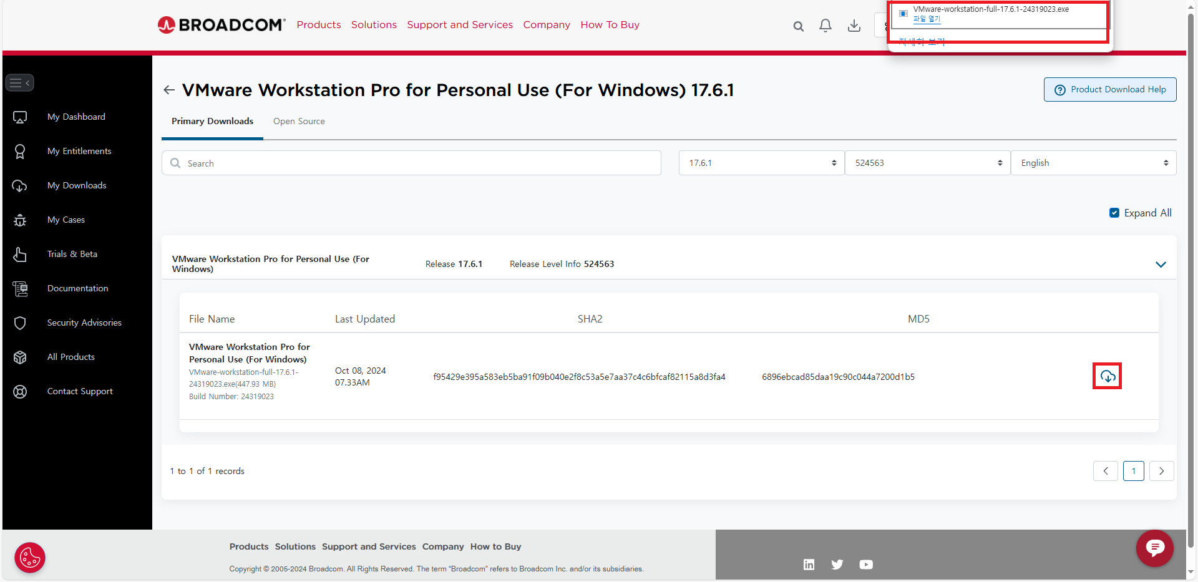Click the My Entitlements ribbon icon
Screen dimensions: 1198x582
pyautogui.click(x=20, y=151)
